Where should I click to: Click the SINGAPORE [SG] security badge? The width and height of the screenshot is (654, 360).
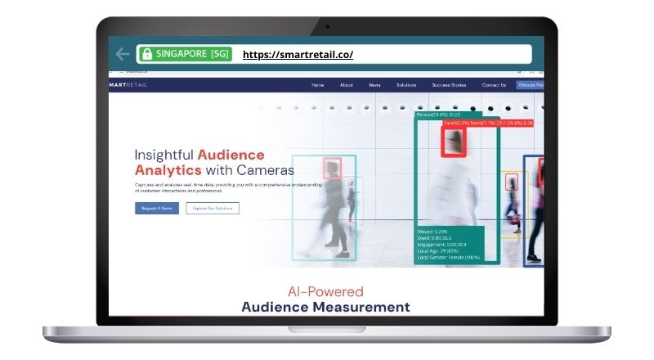(x=186, y=54)
